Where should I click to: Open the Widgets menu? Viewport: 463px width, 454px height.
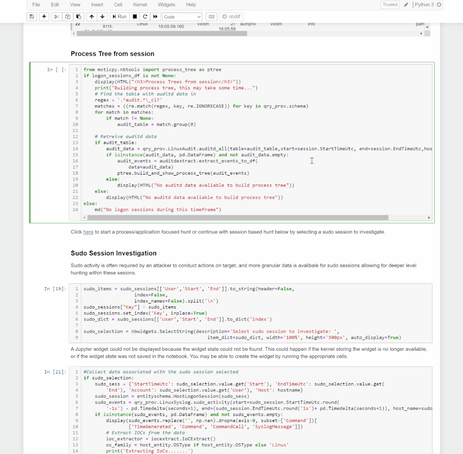click(166, 5)
